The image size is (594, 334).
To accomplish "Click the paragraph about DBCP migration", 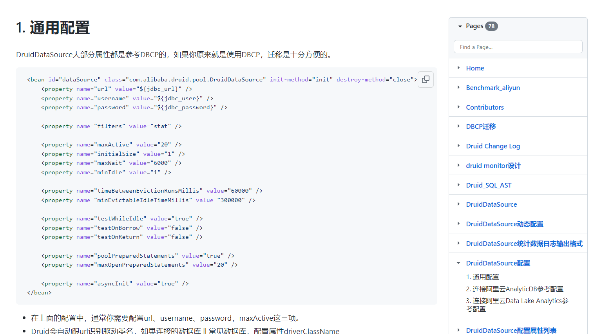I will 175,54.
